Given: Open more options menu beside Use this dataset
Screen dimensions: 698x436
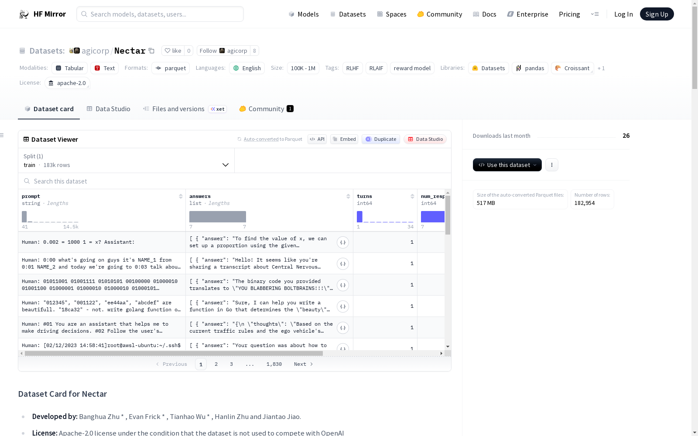Looking at the screenshot, I should [x=552, y=165].
